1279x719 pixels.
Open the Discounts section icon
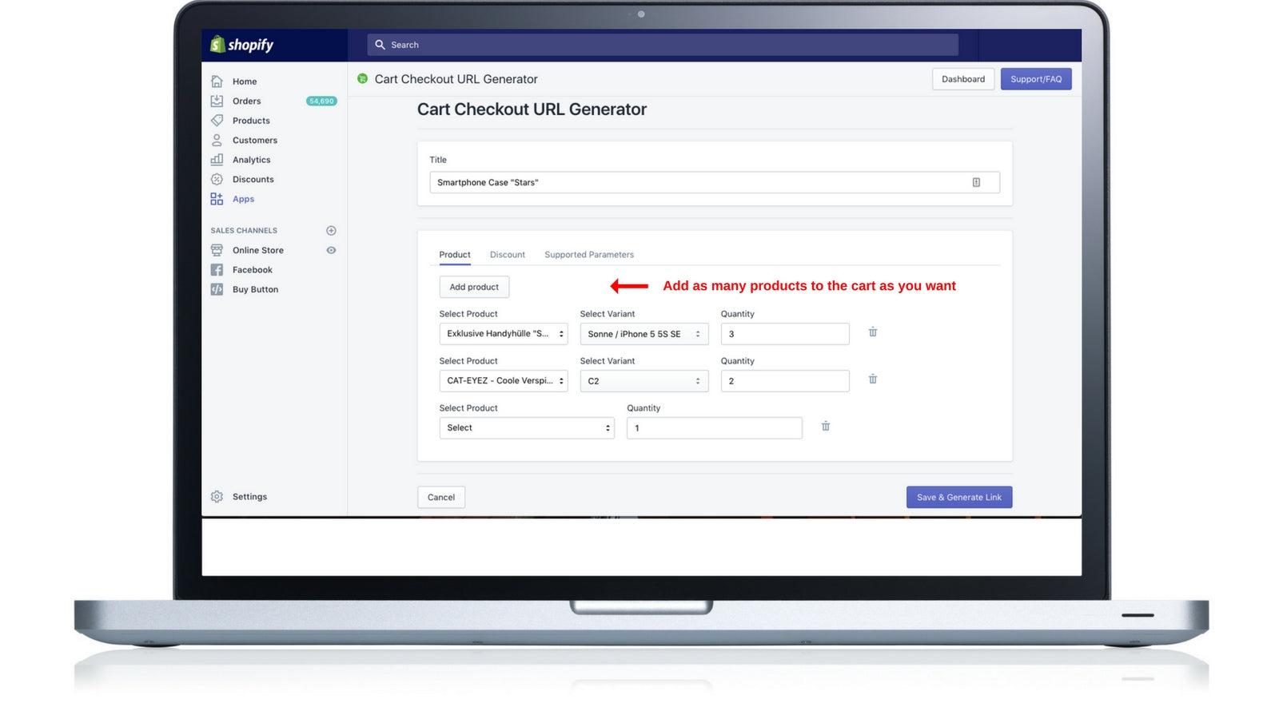point(217,180)
